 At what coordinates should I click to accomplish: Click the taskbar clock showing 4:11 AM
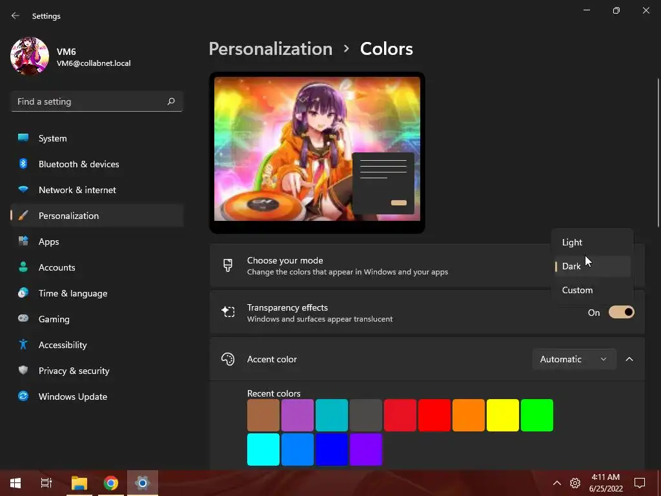(605, 483)
